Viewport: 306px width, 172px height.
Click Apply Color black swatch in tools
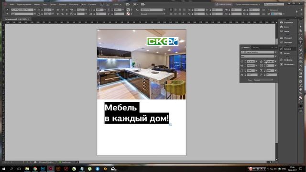click(301, 106)
